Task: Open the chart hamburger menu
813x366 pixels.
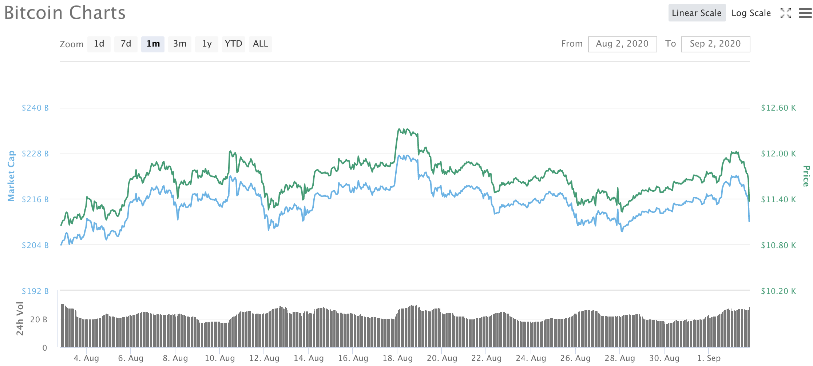Action: point(805,13)
